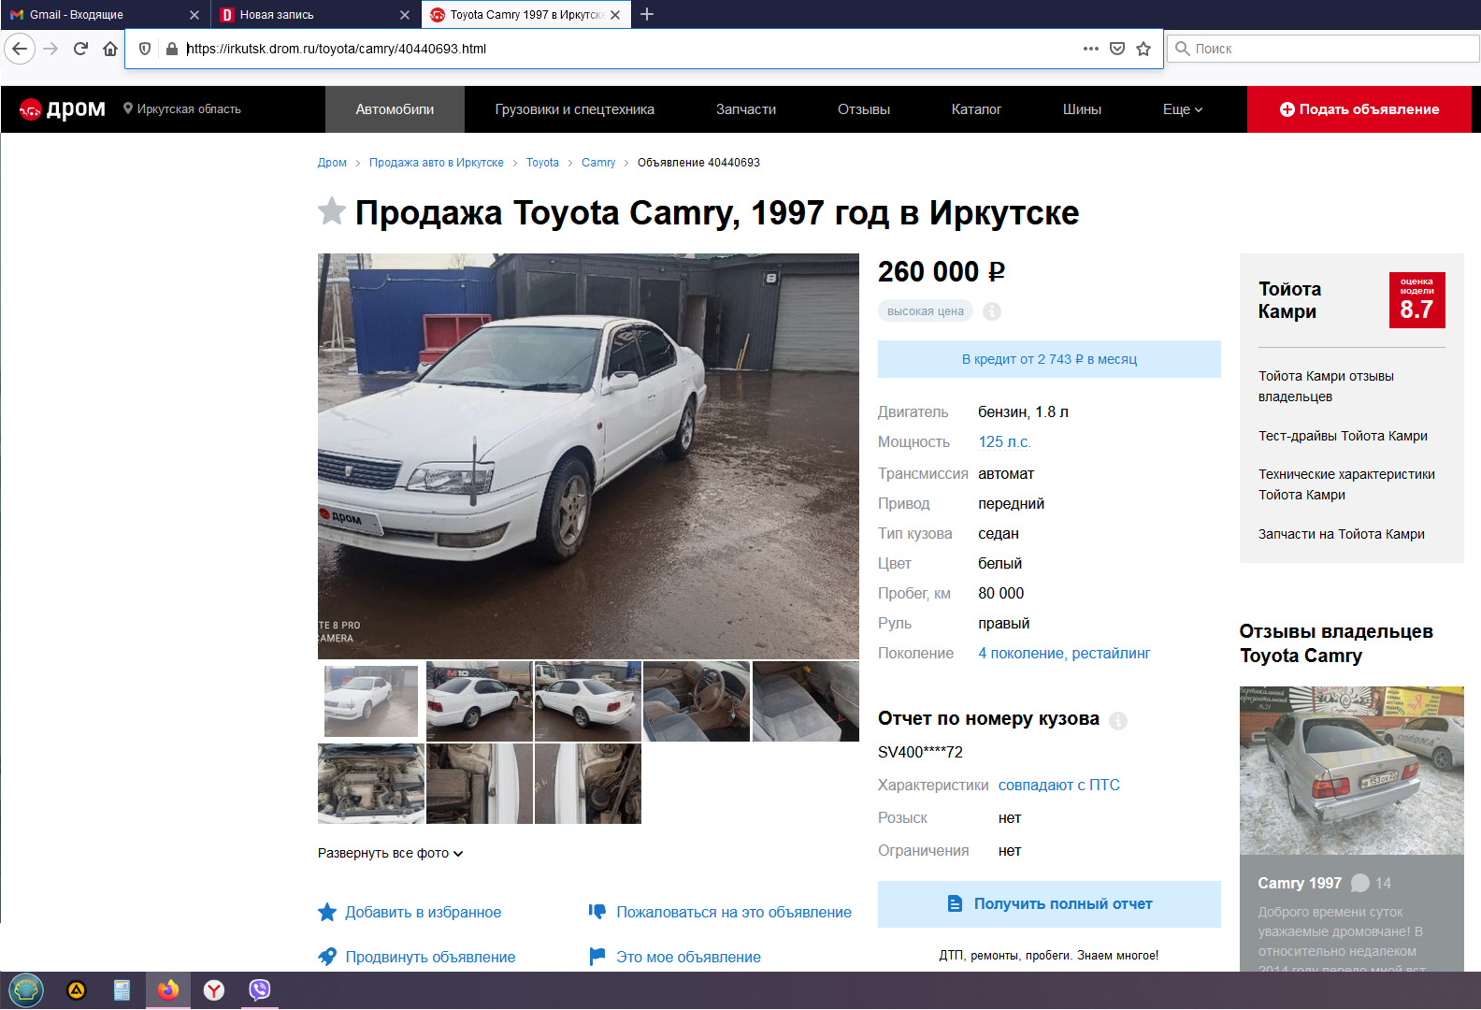Click the browser Forward arrow button
The image size is (1481, 1010).
coord(51,49)
